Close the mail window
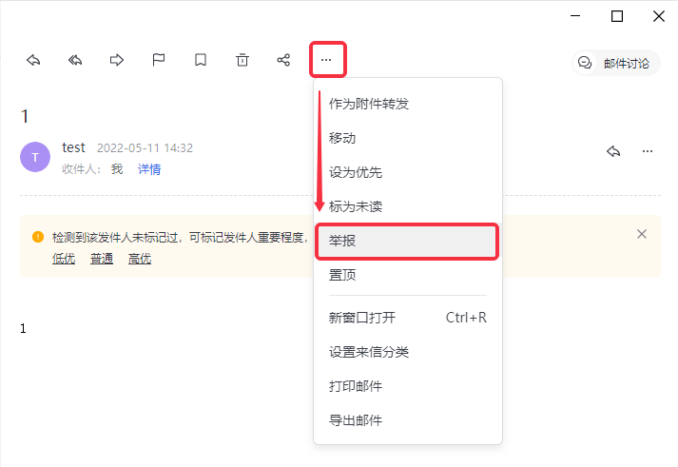This screenshot has height=467, width=678. click(x=659, y=16)
